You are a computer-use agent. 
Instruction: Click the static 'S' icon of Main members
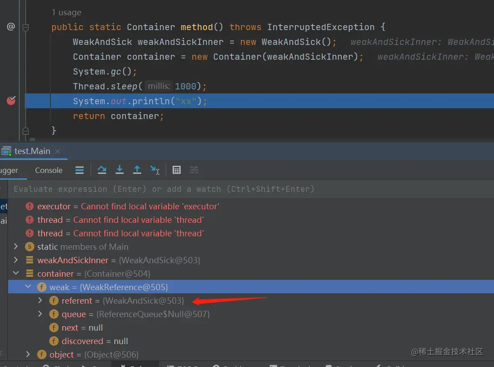pyautogui.click(x=30, y=247)
